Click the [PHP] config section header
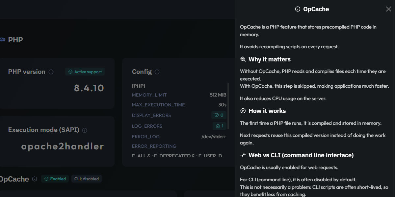This screenshot has height=197, width=395. (139, 86)
